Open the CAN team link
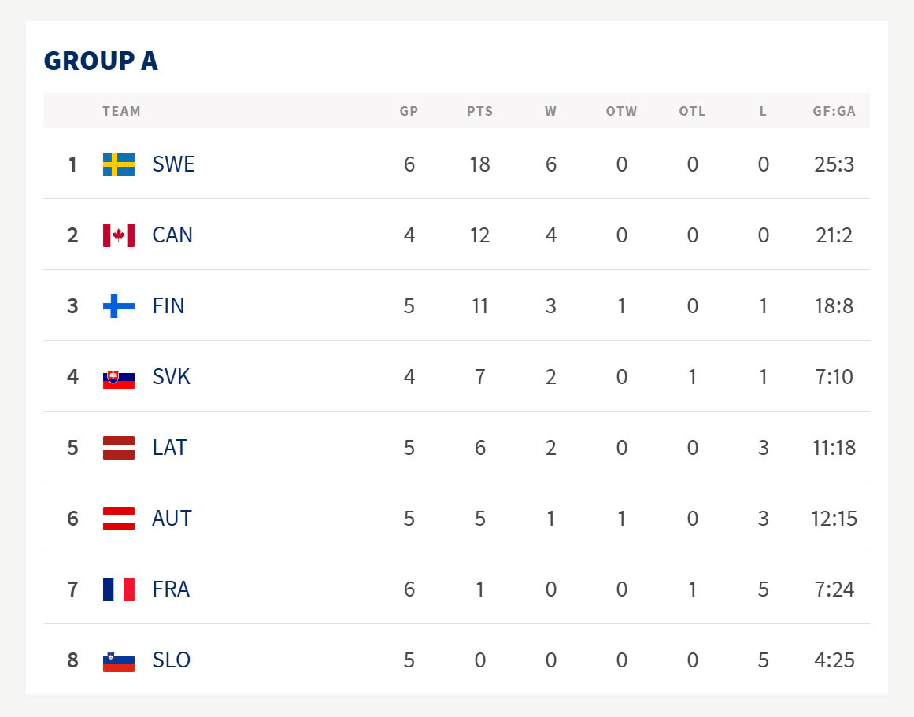 tap(172, 235)
